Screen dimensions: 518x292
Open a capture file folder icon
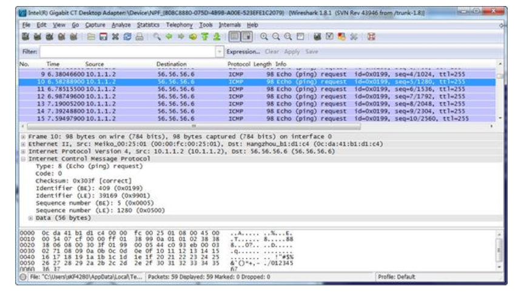pyautogui.click(x=91, y=36)
